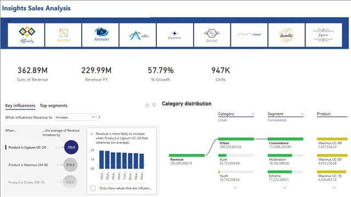Select the Fabman logo tile
Screen dimensions: 351x197
coord(249,35)
